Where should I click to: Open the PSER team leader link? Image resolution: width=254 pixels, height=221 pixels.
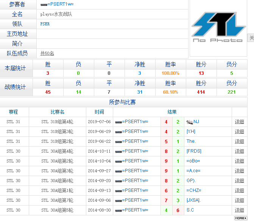click(x=45, y=24)
